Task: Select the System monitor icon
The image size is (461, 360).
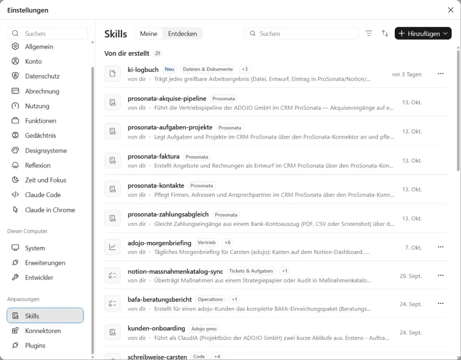Action: click(15, 248)
